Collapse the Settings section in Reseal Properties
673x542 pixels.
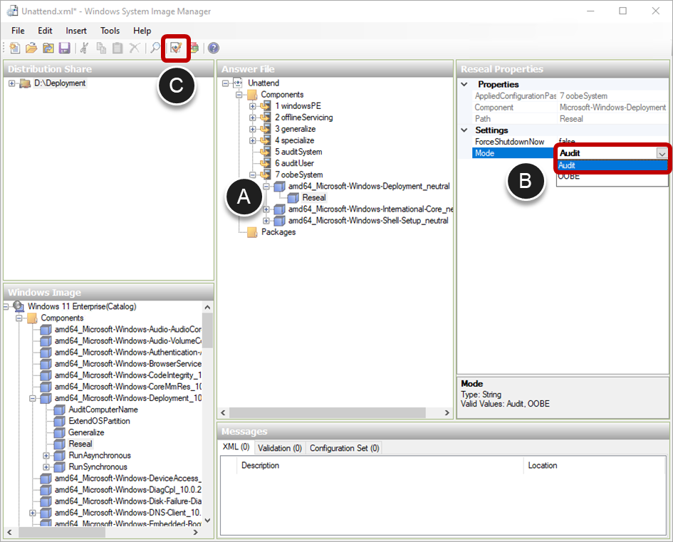pos(465,130)
